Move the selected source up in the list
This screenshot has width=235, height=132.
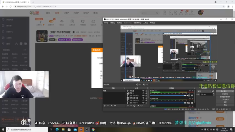(138, 106)
